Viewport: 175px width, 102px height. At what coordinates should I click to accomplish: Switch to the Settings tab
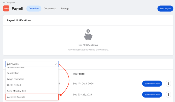tap(65, 9)
